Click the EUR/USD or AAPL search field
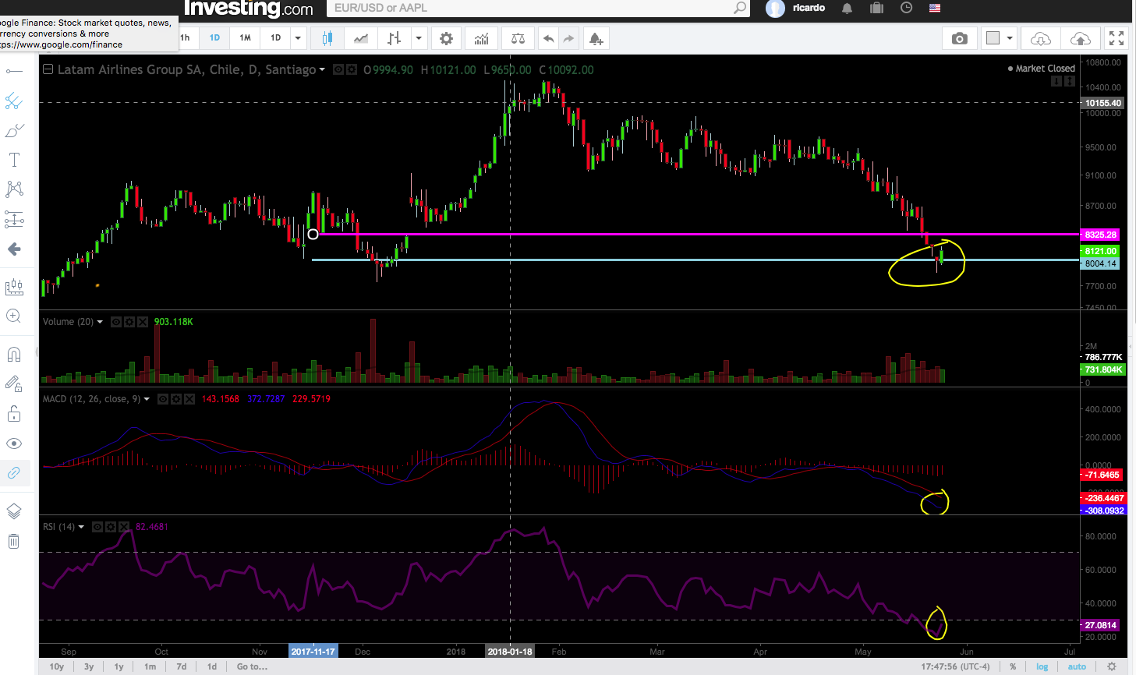This screenshot has width=1136, height=675. [530, 8]
